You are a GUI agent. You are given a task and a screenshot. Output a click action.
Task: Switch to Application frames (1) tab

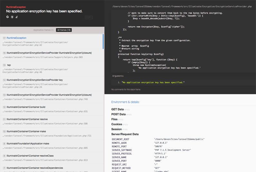click(x=43, y=30)
